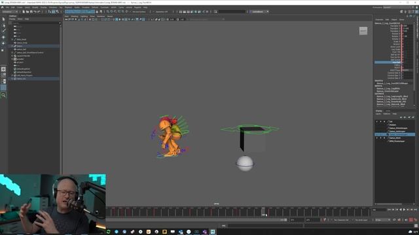The height and width of the screenshot is (235, 419).
Task: Toggle snap to curves
Action: click(112, 12)
